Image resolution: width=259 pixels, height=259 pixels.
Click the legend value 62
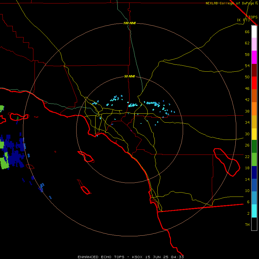click(247, 43)
